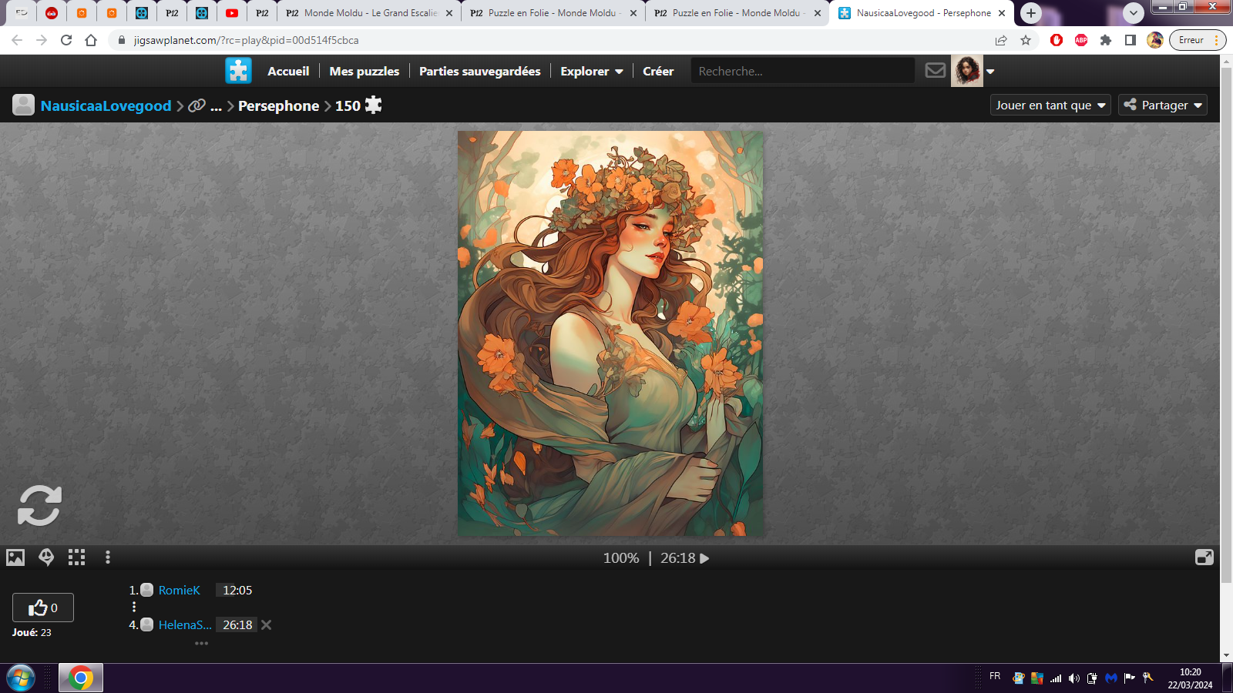Click the network signal tray icon

(1056, 678)
